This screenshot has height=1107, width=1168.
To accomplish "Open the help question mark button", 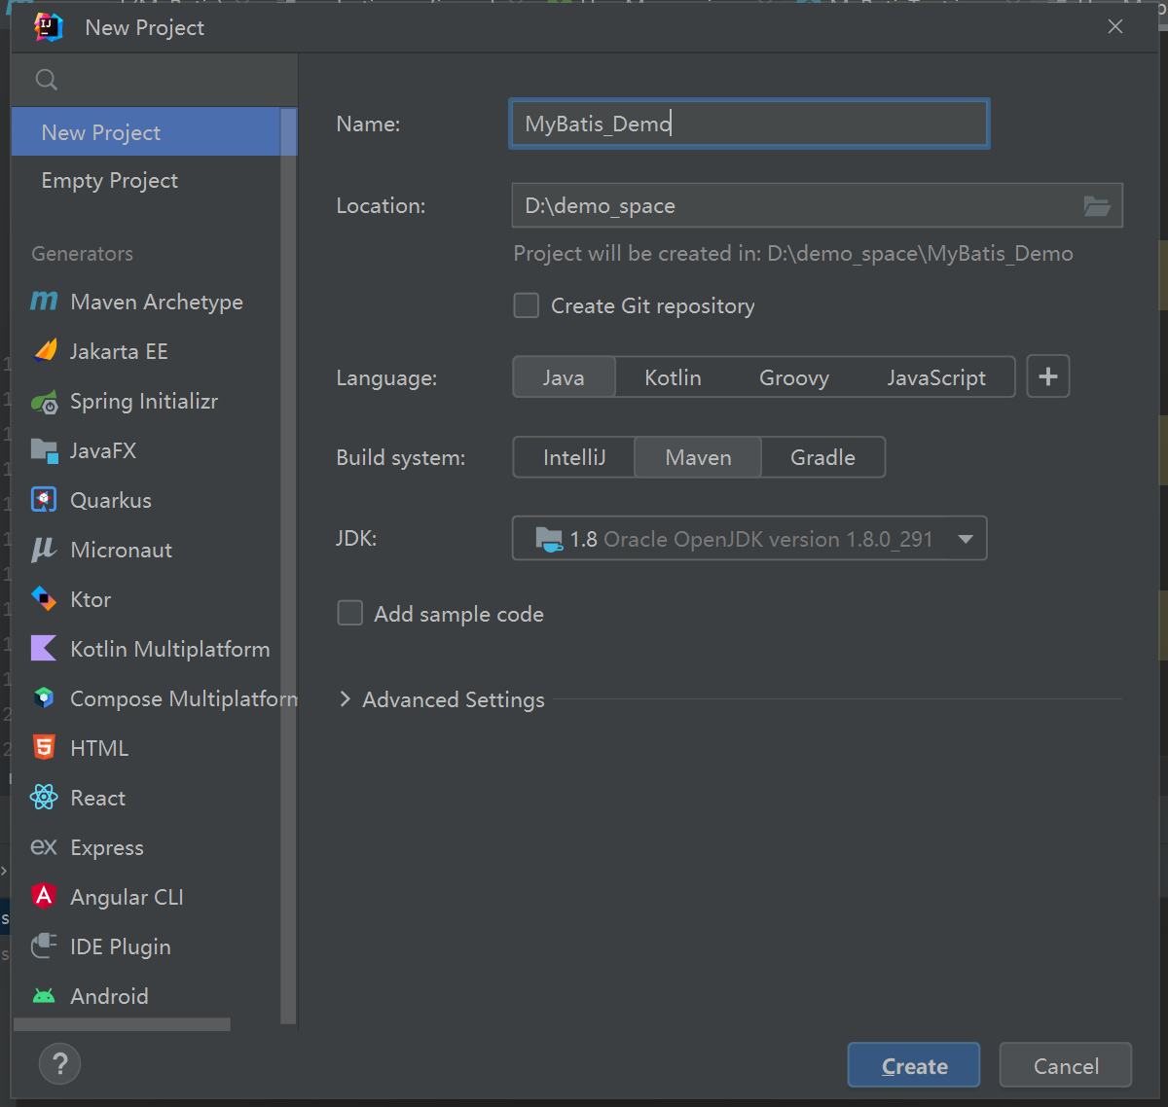I will coord(59,1063).
